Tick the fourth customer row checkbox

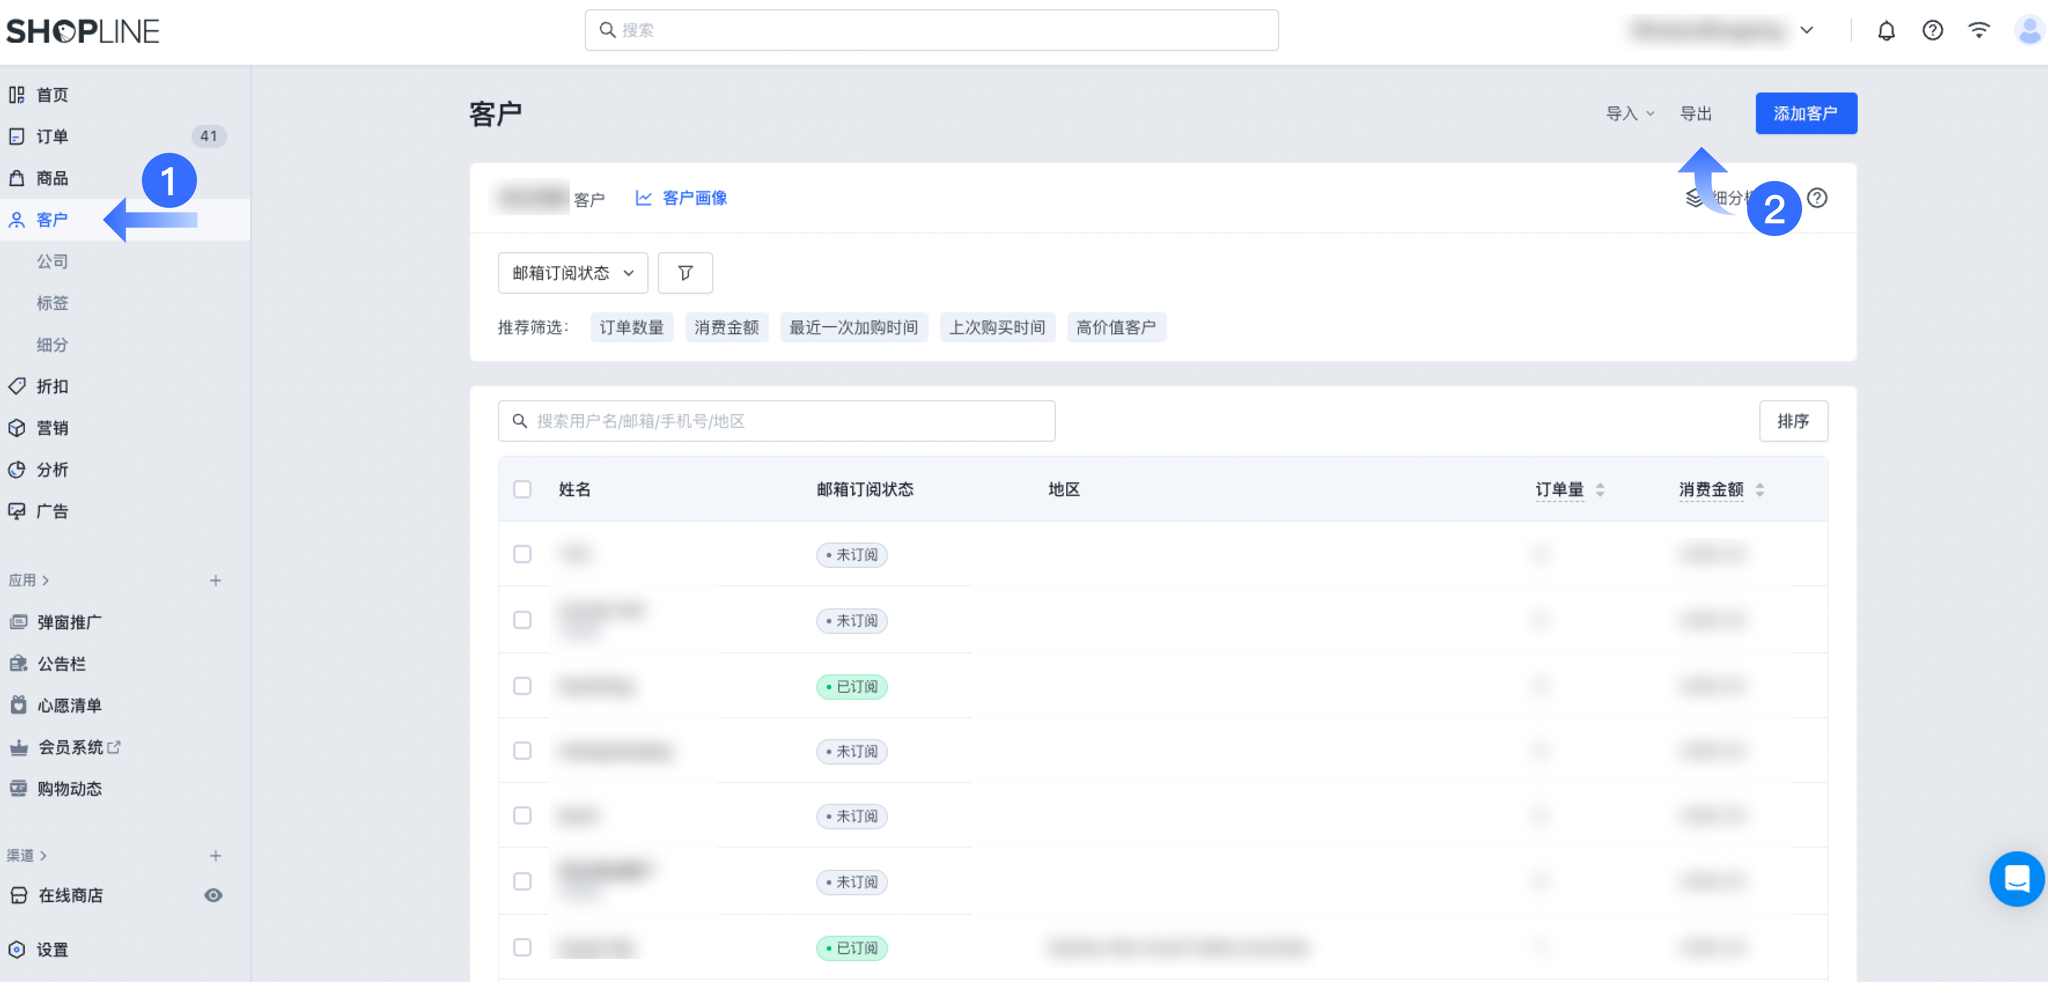point(522,751)
